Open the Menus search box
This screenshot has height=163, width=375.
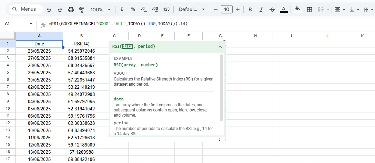tap(26, 9)
